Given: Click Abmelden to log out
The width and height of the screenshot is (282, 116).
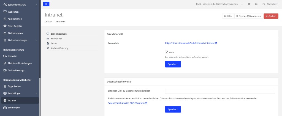Looking at the screenshot, I should [x=272, y=4].
